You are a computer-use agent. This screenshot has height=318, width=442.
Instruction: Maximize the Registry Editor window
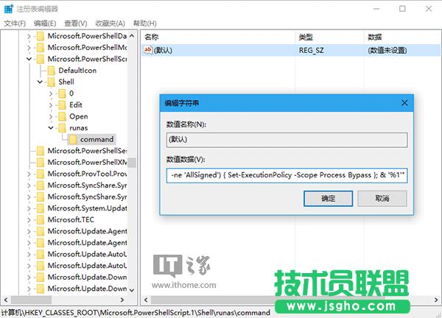[x=402, y=9]
